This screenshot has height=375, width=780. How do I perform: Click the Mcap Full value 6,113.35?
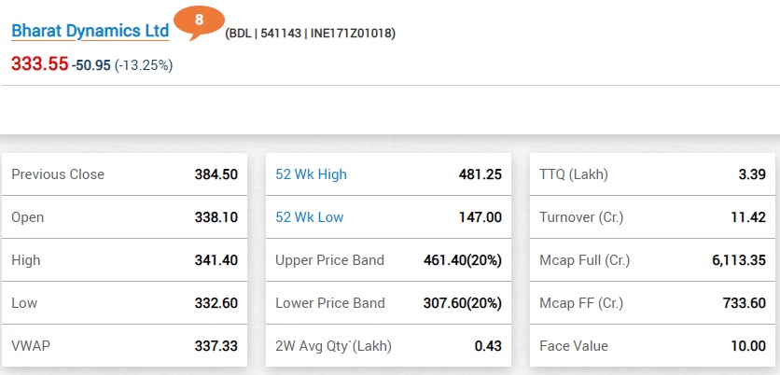click(x=737, y=260)
